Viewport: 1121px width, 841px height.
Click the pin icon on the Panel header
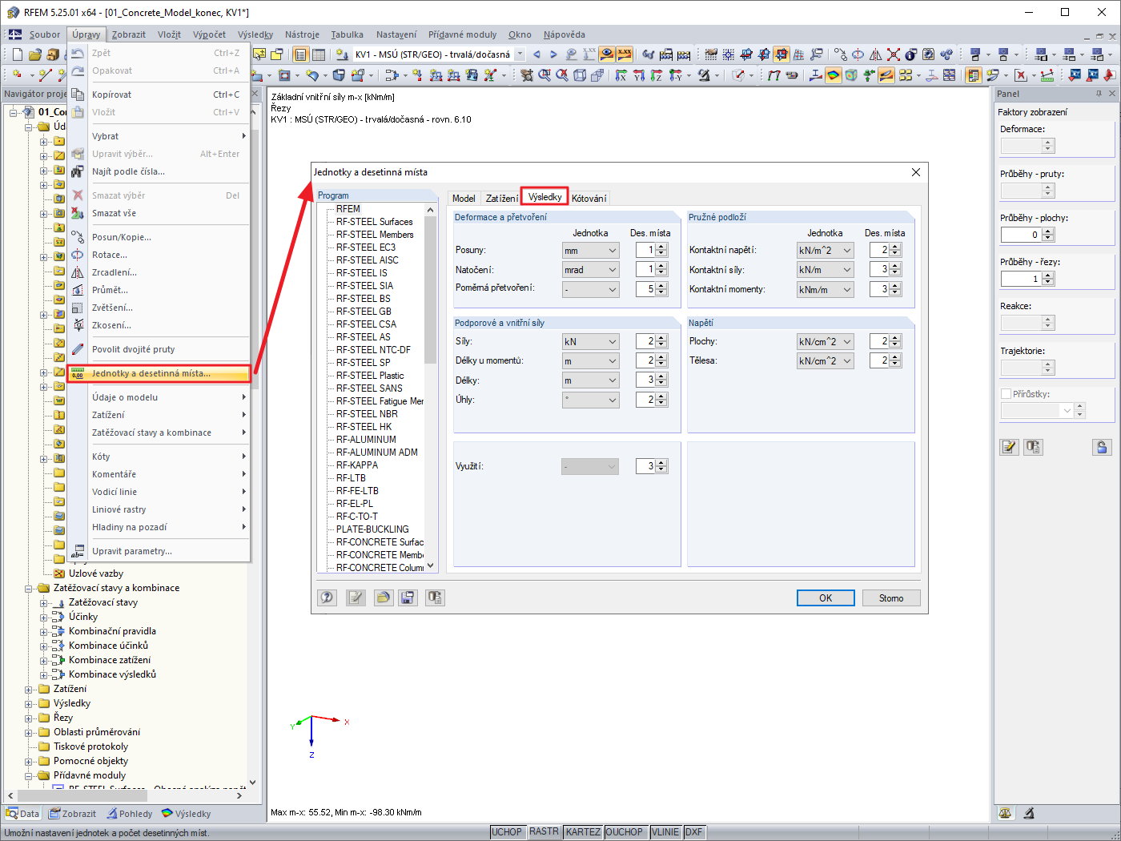1099,94
